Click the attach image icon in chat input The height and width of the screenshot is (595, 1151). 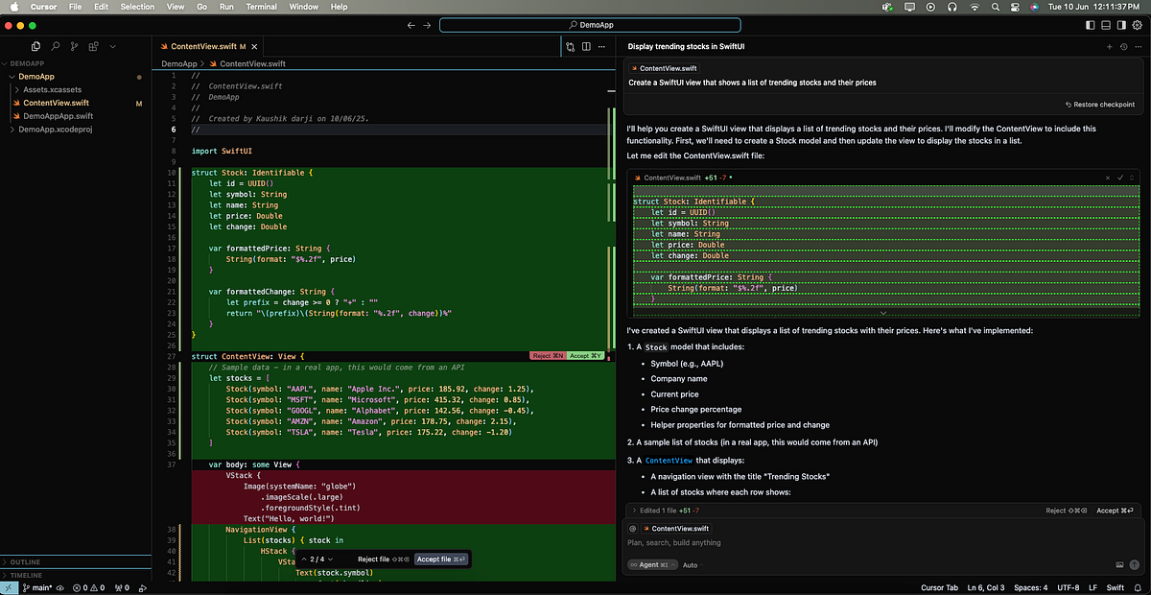click(1119, 565)
